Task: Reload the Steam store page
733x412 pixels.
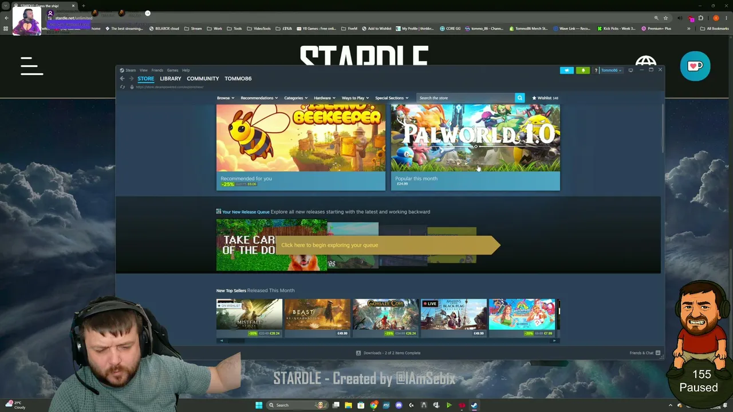Action: pyautogui.click(x=123, y=87)
